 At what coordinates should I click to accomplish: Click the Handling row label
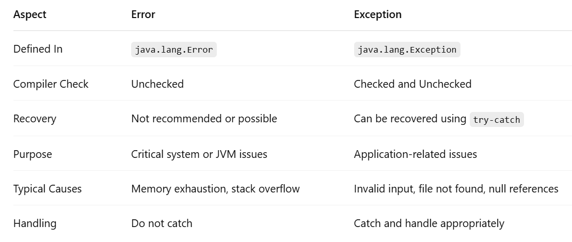(35, 223)
